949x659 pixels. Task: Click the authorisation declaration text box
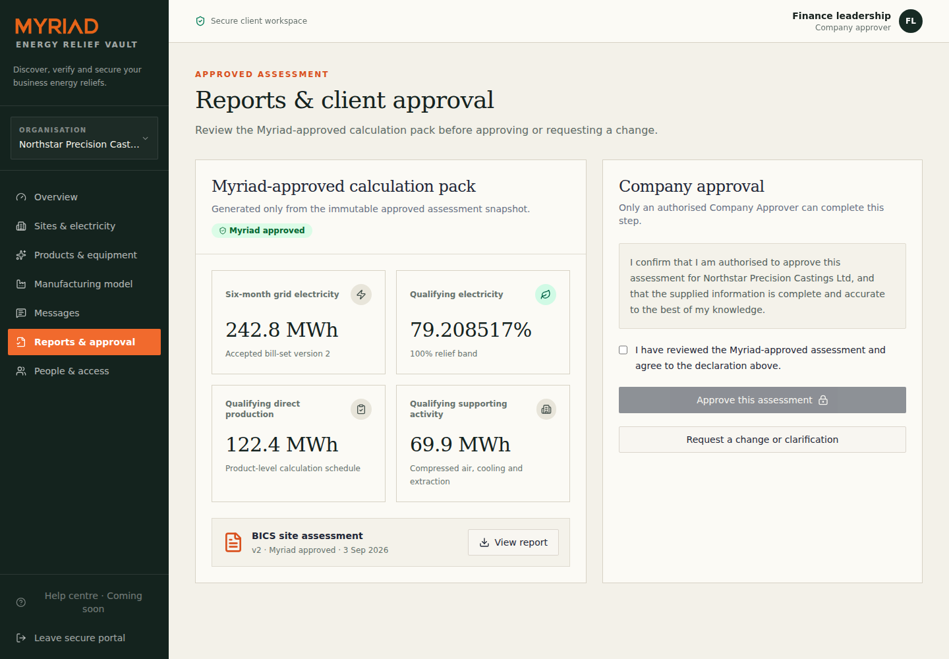click(x=762, y=286)
